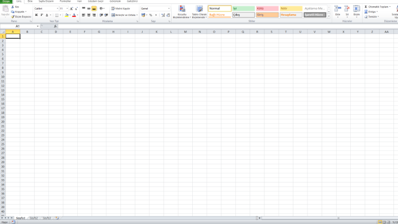The image size is (398, 224).
Task: Click the horizontal scrollbar thumb
Action: [x=338, y=218]
